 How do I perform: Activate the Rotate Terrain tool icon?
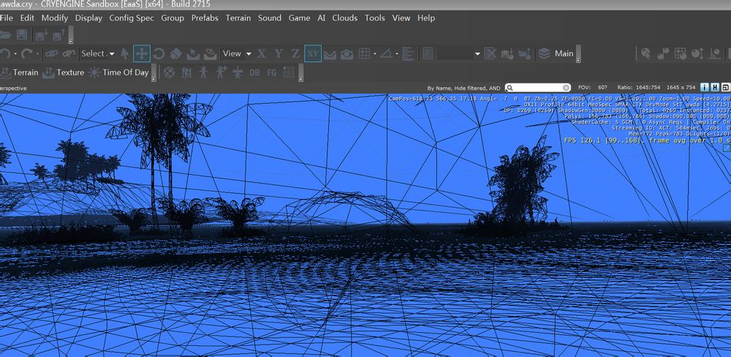point(211,53)
